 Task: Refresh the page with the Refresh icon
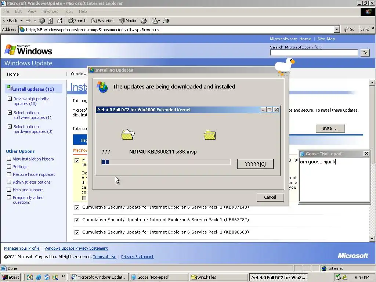(51, 21)
